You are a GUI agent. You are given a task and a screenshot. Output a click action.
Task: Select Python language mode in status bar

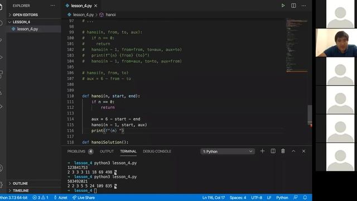(x=282, y=198)
